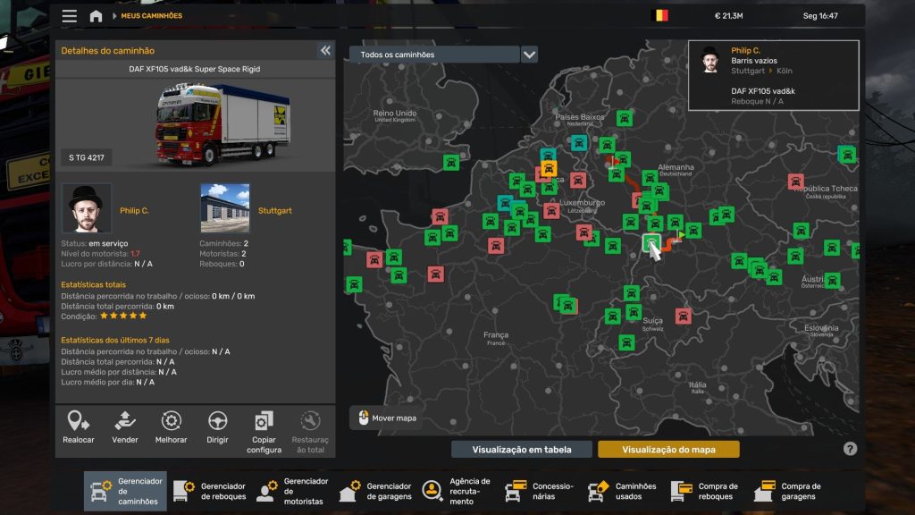Viewport: 915px width, 515px height.
Task: Open Gerenciador de caminhões tab
Action: (x=125, y=491)
